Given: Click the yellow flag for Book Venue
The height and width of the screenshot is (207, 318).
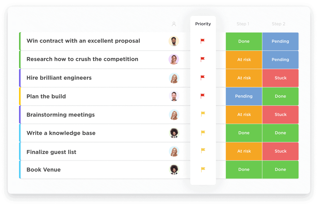Looking at the screenshot, I should (203, 169).
